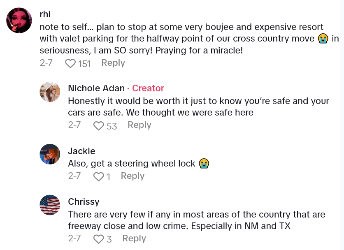Like Nichole Adan's reply with the heart
Image resolution: width=344 pixels, height=250 pixels.
pos(99,126)
